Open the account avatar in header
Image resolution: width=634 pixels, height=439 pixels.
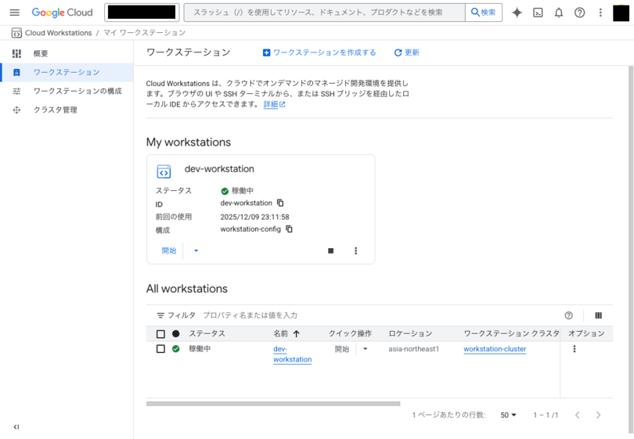click(621, 13)
